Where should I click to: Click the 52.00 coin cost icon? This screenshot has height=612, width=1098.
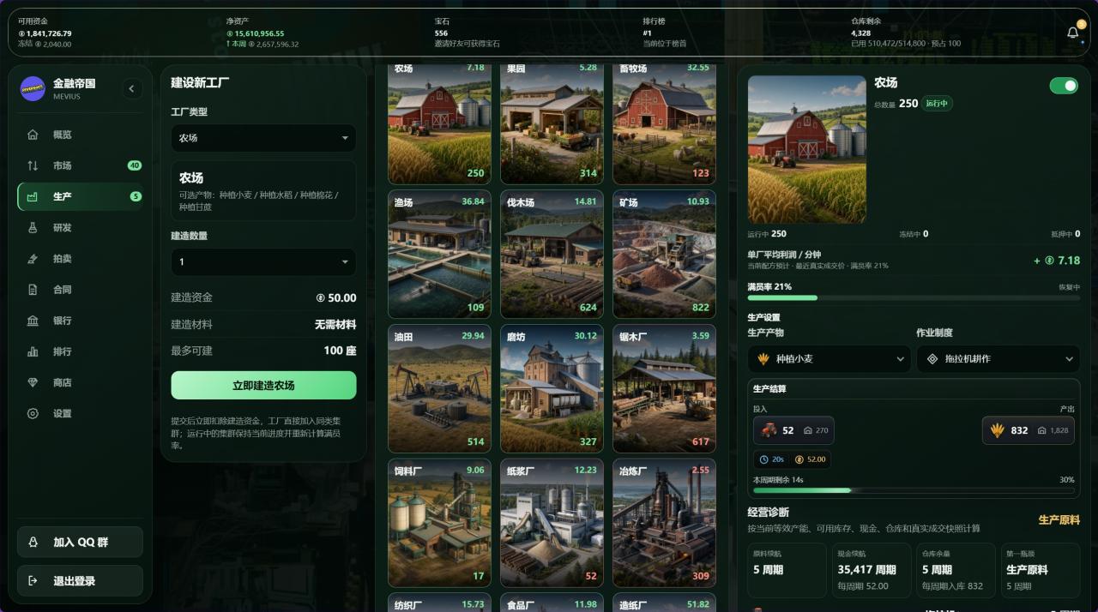coord(799,459)
